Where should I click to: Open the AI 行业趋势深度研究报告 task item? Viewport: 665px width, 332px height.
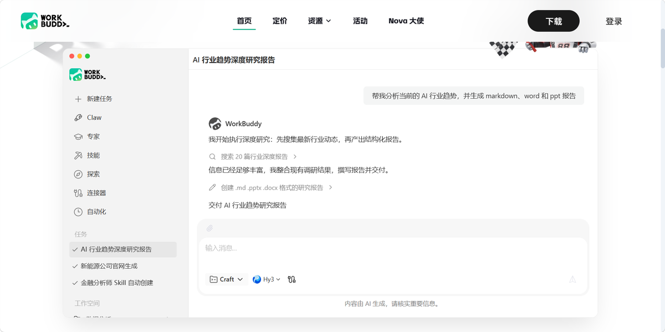click(123, 249)
